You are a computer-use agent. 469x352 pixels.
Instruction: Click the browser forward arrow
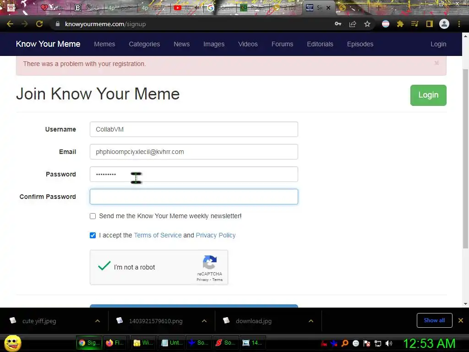coord(25,24)
